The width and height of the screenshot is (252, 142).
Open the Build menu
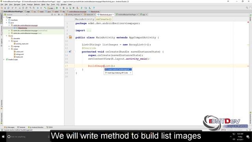coord(43,4)
